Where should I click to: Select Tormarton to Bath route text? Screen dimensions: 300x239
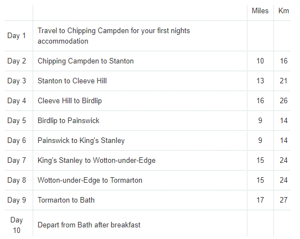tap(66, 200)
